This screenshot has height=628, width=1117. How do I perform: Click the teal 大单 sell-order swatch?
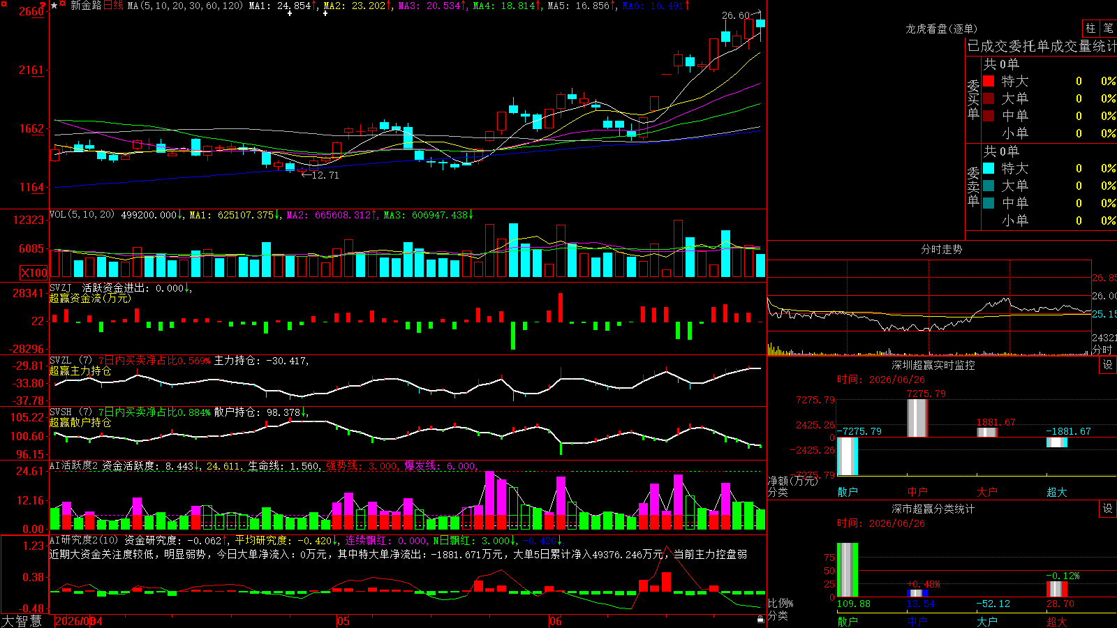coord(989,186)
